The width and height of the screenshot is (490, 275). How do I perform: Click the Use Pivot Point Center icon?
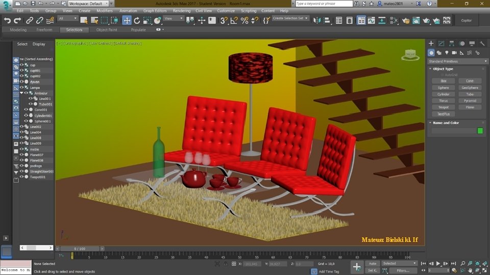pos(190,20)
